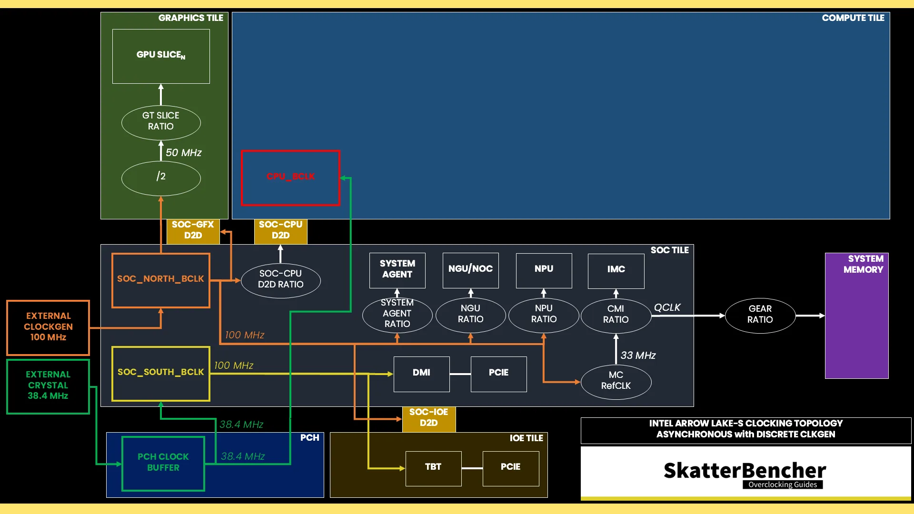Click the GPU SLICE box in Graphics Tile

(x=161, y=56)
